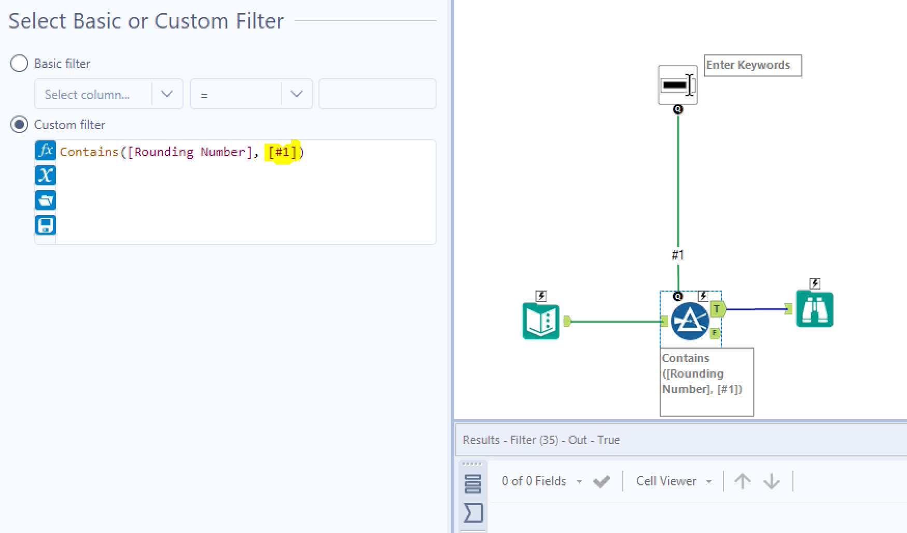This screenshot has height=533, width=907.
Task: Open the results data grid view icon
Action: click(473, 483)
